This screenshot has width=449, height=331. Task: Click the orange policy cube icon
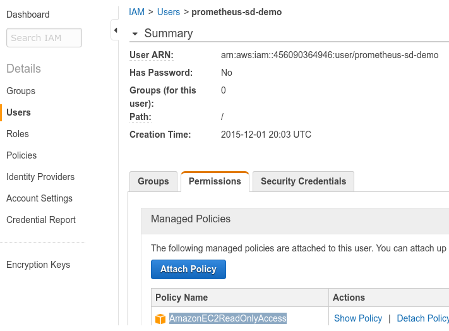click(x=160, y=319)
